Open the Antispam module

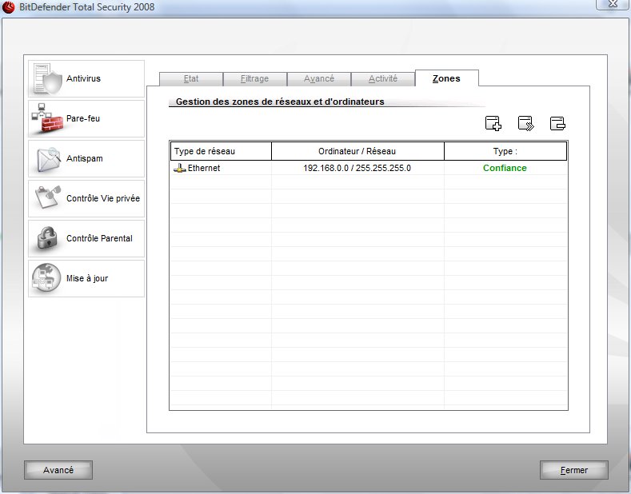pos(86,158)
